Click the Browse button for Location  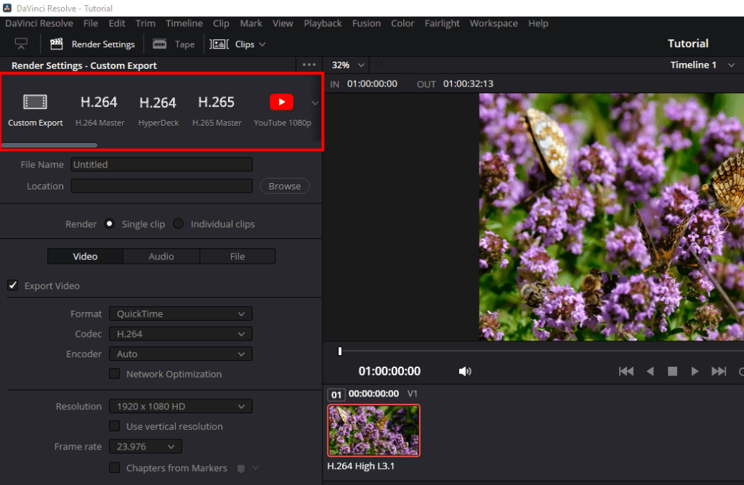click(x=284, y=186)
